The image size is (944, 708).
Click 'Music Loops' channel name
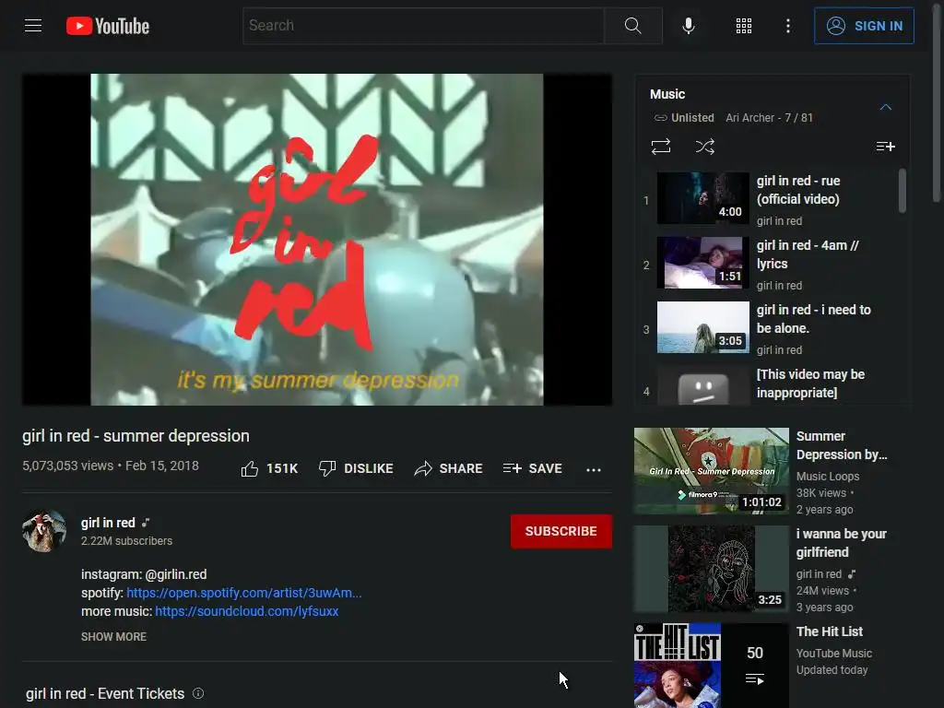click(828, 477)
